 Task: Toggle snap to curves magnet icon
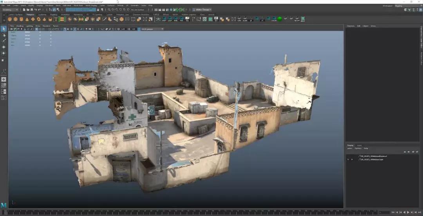pyautogui.click(x=113, y=10)
